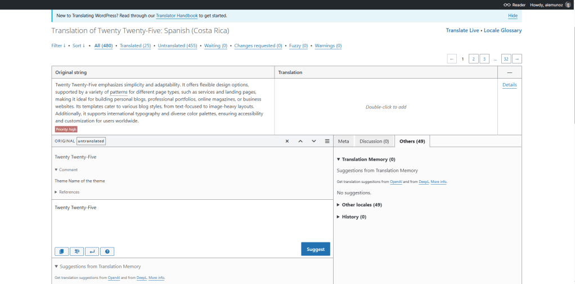The image size is (575, 284).
Task: Click the dash column header toggle
Action: pos(509,72)
